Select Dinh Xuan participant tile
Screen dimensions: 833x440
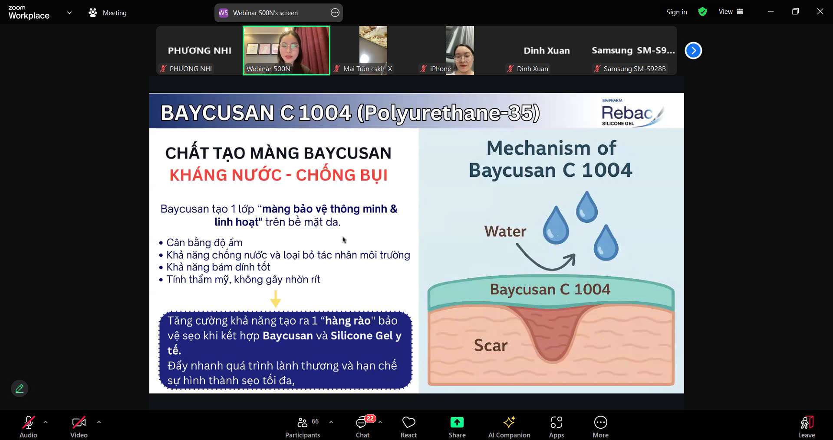click(547, 50)
